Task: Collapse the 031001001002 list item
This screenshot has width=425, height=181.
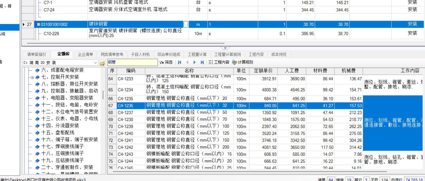Action: point(38,25)
